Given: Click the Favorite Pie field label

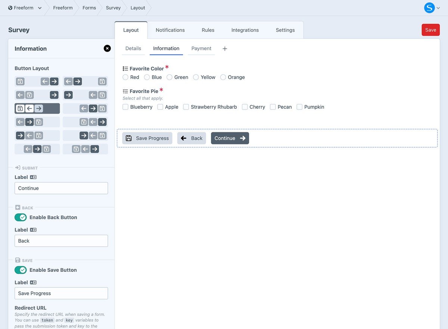Looking at the screenshot, I should pos(144,91).
